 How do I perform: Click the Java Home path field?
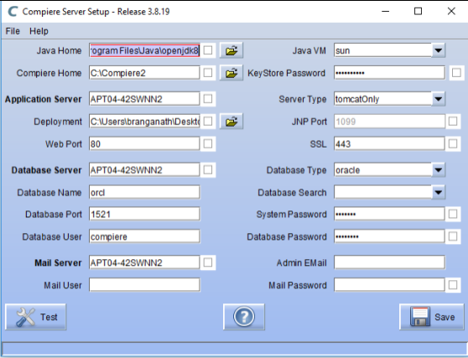(x=144, y=50)
